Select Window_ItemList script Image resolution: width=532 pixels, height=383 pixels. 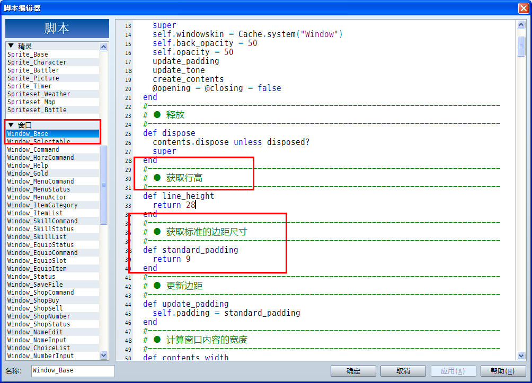coord(53,213)
